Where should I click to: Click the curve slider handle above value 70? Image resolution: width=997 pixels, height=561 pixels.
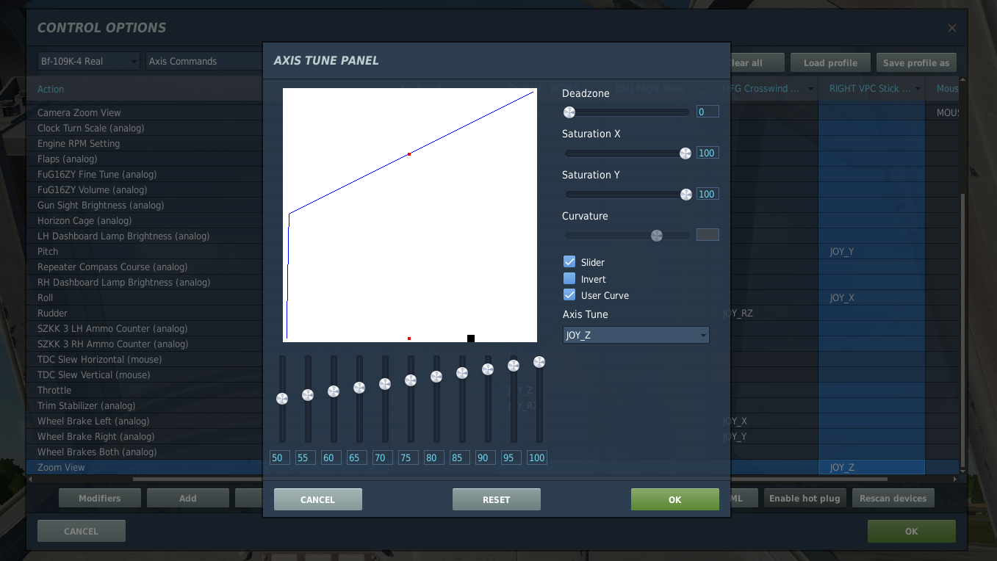(385, 384)
